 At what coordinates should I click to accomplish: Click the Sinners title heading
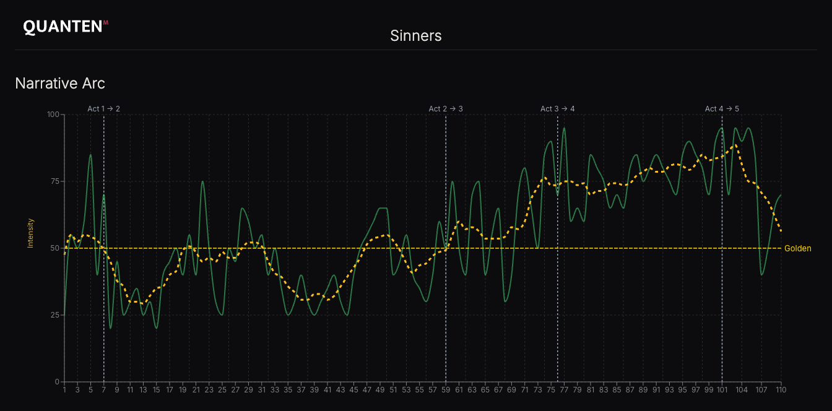pyautogui.click(x=415, y=36)
